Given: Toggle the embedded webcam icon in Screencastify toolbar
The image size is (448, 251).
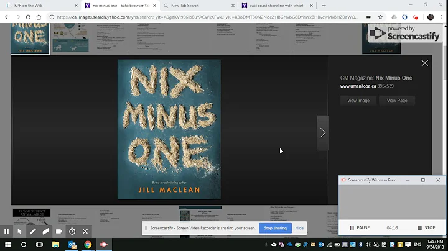Looking at the screenshot, I should click(59, 231).
